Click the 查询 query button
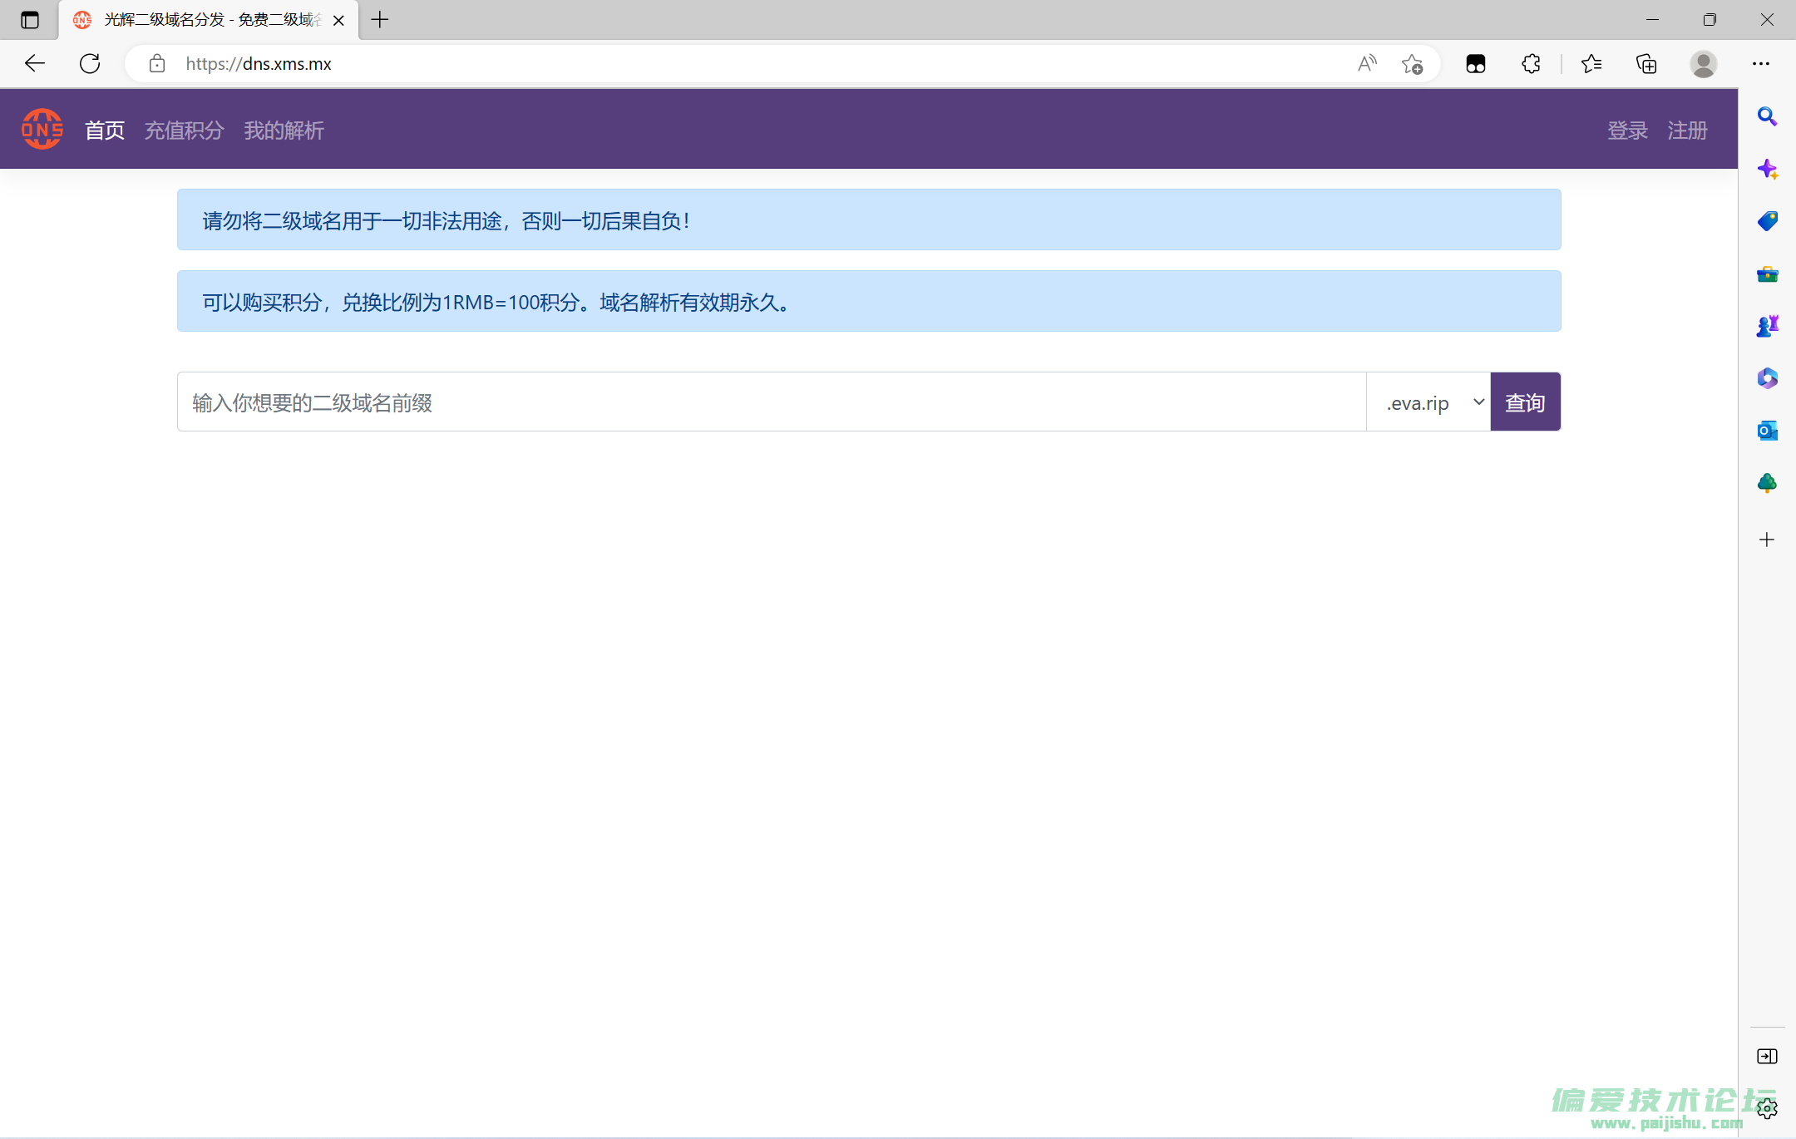 tap(1525, 402)
